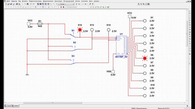Undo the last action
This screenshot has height=109, width=195.
click(31, 4)
